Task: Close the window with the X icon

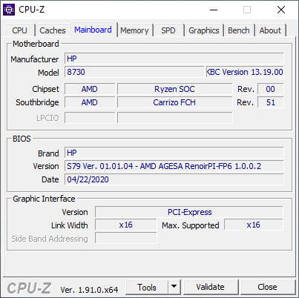Action: pyautogui.click(x=281, y=10)
